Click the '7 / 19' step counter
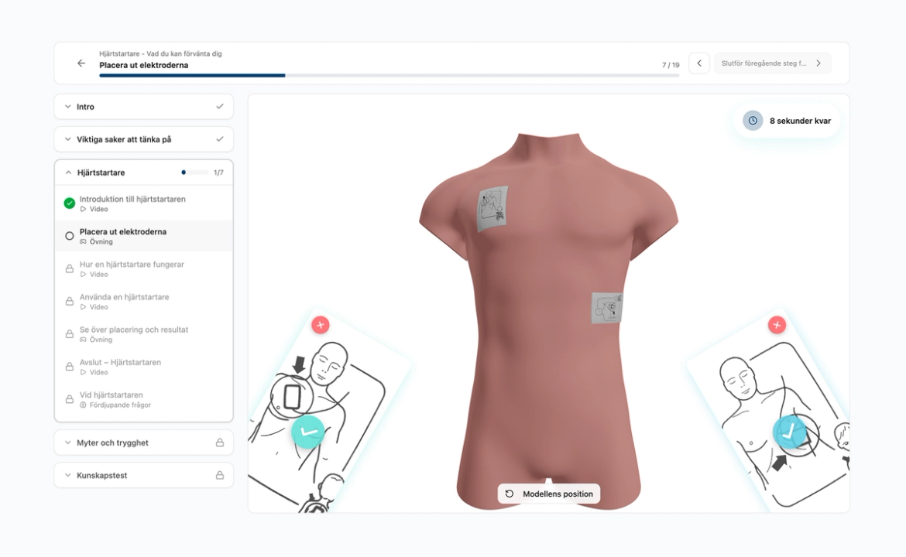Screen dimensions: 906x557 coord(671,65)
